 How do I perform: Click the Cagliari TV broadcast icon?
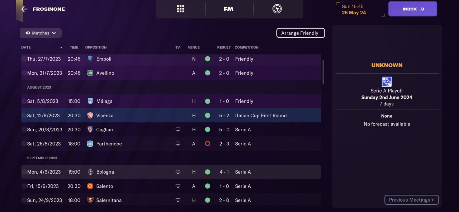tap(178, 129)
